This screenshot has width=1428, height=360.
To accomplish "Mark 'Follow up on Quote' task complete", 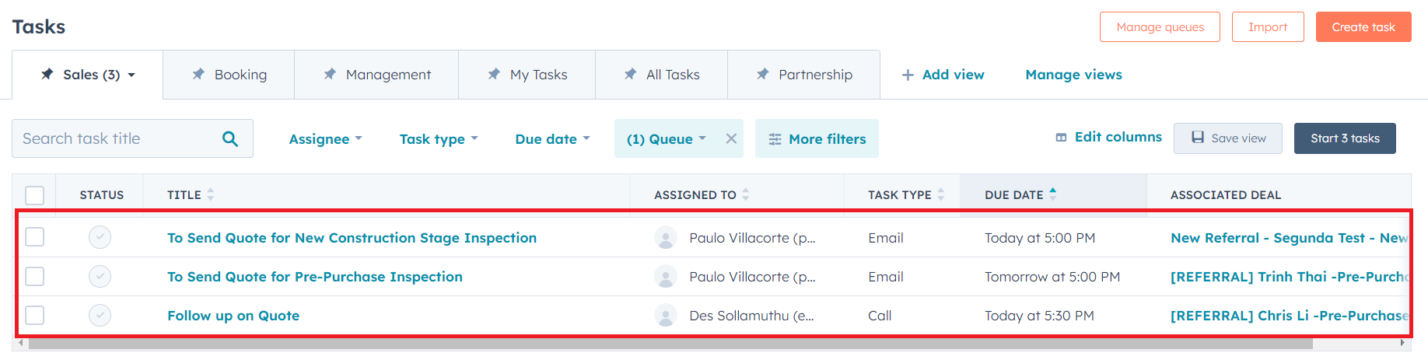I will (100, 315).
